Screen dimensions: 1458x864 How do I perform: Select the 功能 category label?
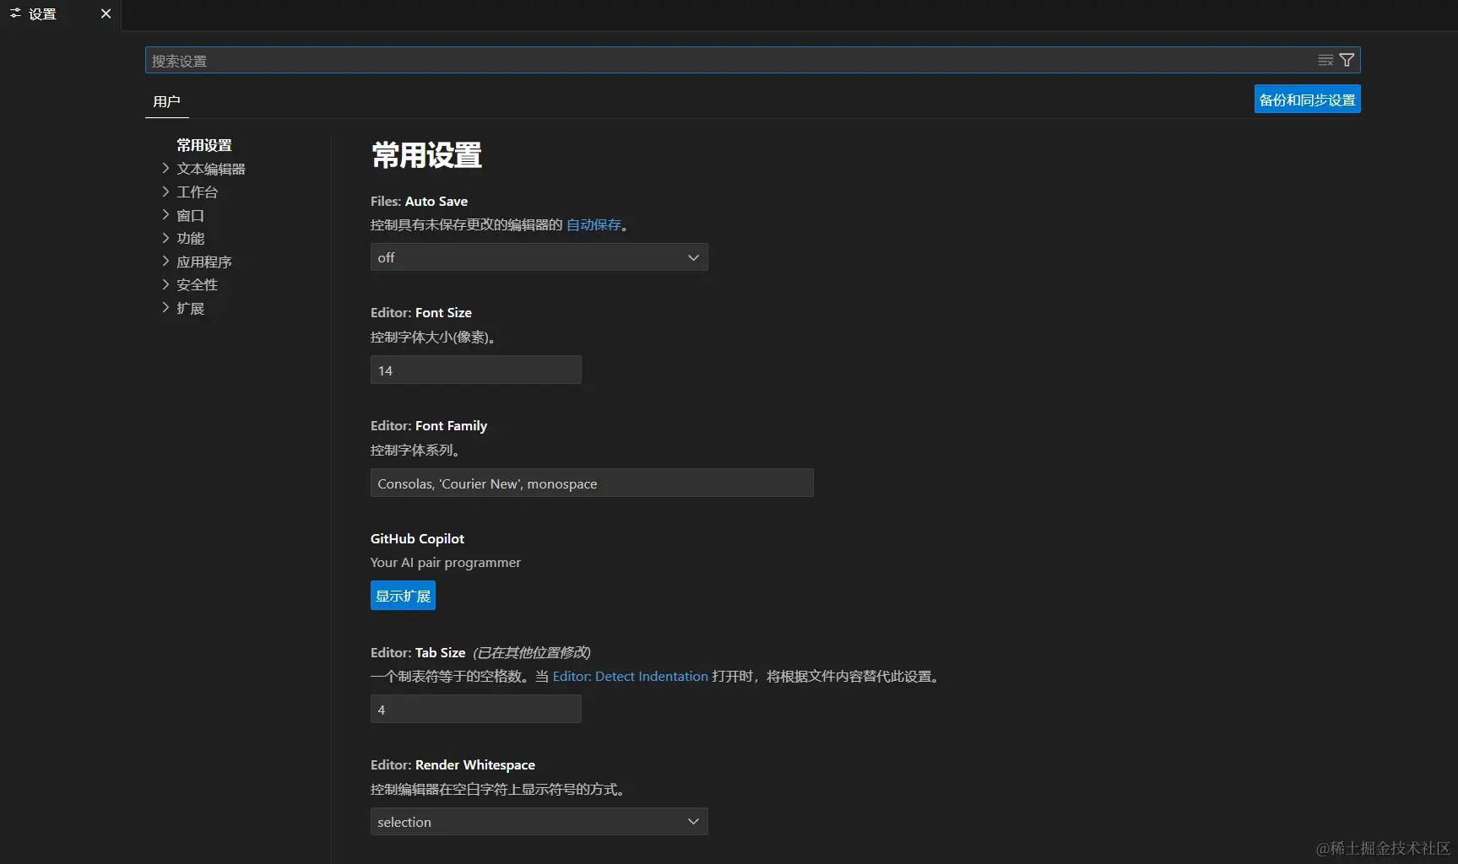coord(191,239)
